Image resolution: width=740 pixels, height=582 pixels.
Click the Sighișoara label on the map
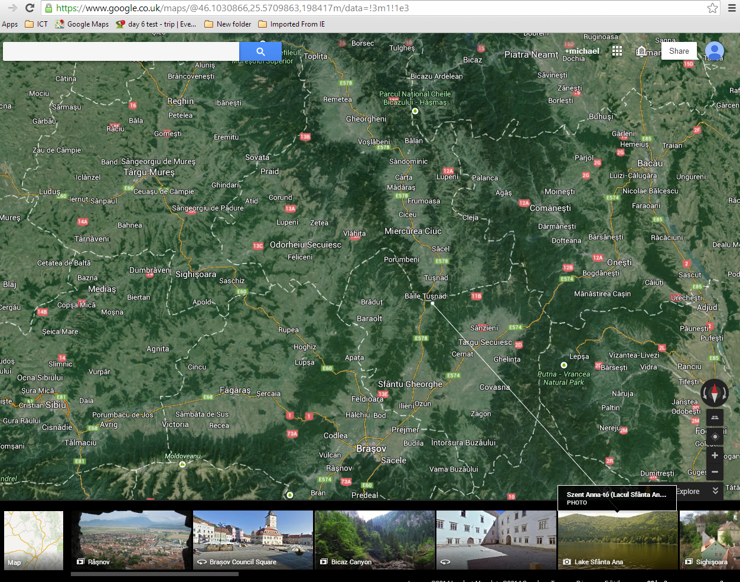(x=196, y=274)
